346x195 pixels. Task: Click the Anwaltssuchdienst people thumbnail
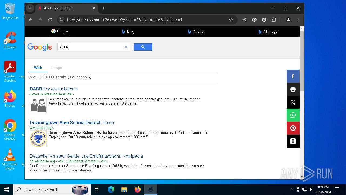tap(38, 105)
